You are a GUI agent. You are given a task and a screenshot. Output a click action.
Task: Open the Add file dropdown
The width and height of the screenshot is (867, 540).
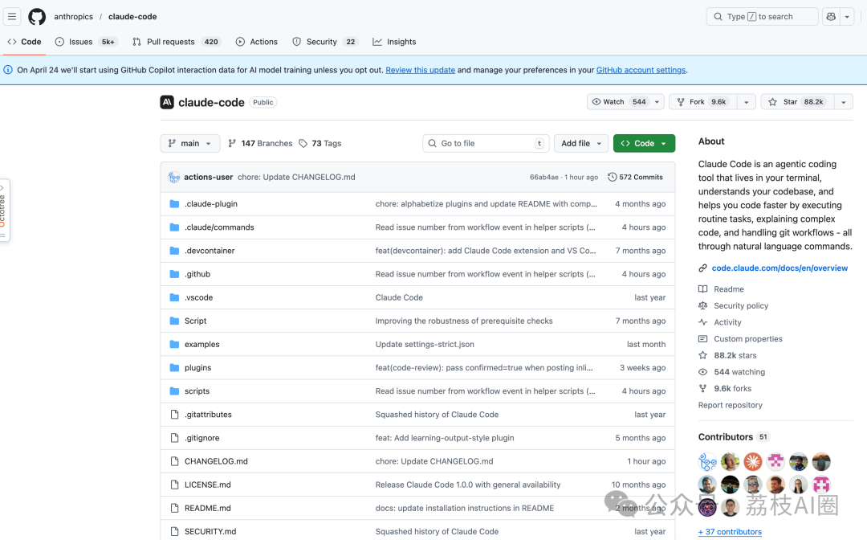pyautogui.click(x=581, y=143)
